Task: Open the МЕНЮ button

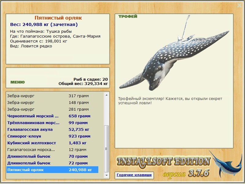Action: coord(17,82)
